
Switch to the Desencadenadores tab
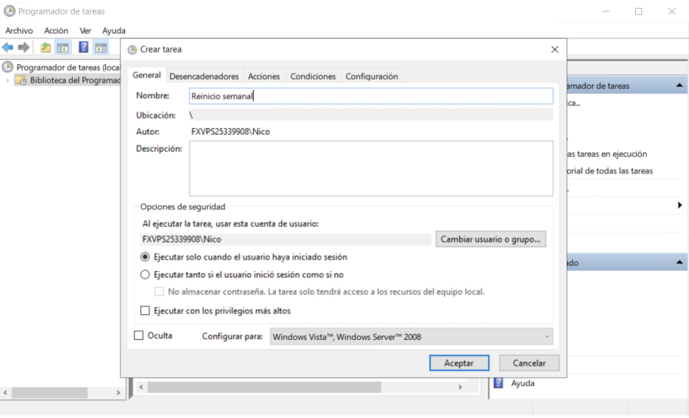click(x=204, y=77)
